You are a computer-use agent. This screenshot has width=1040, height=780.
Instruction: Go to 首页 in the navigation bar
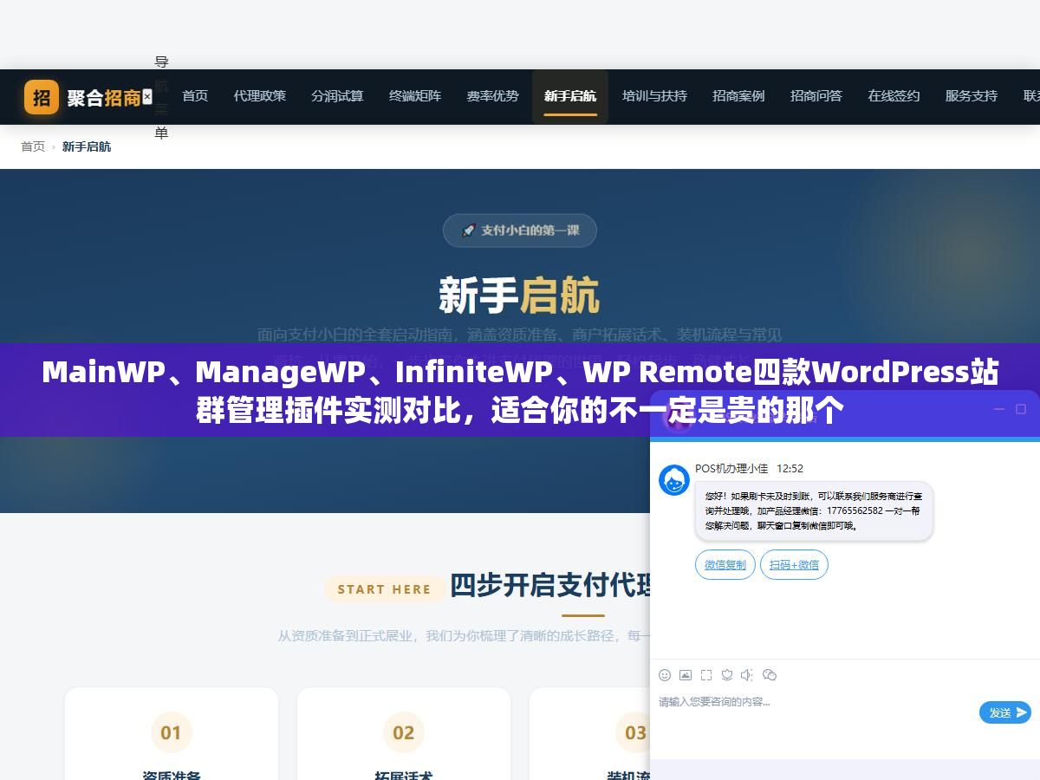click(195, 96)
